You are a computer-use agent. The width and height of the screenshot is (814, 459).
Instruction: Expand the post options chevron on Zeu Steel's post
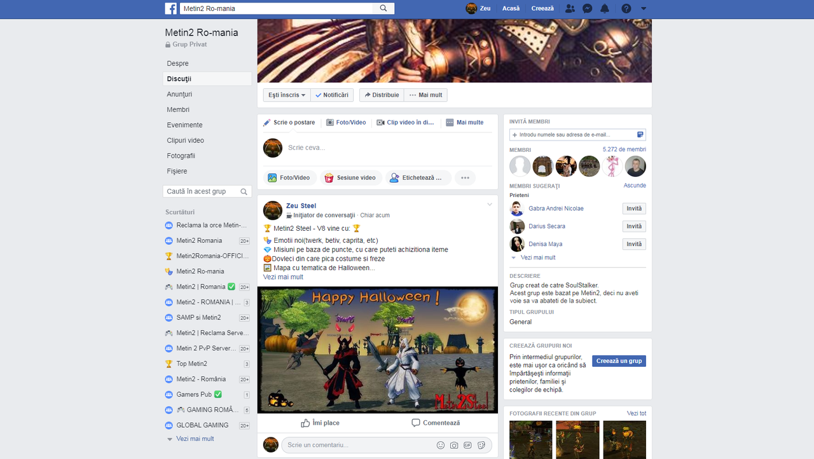coord(490,205)
